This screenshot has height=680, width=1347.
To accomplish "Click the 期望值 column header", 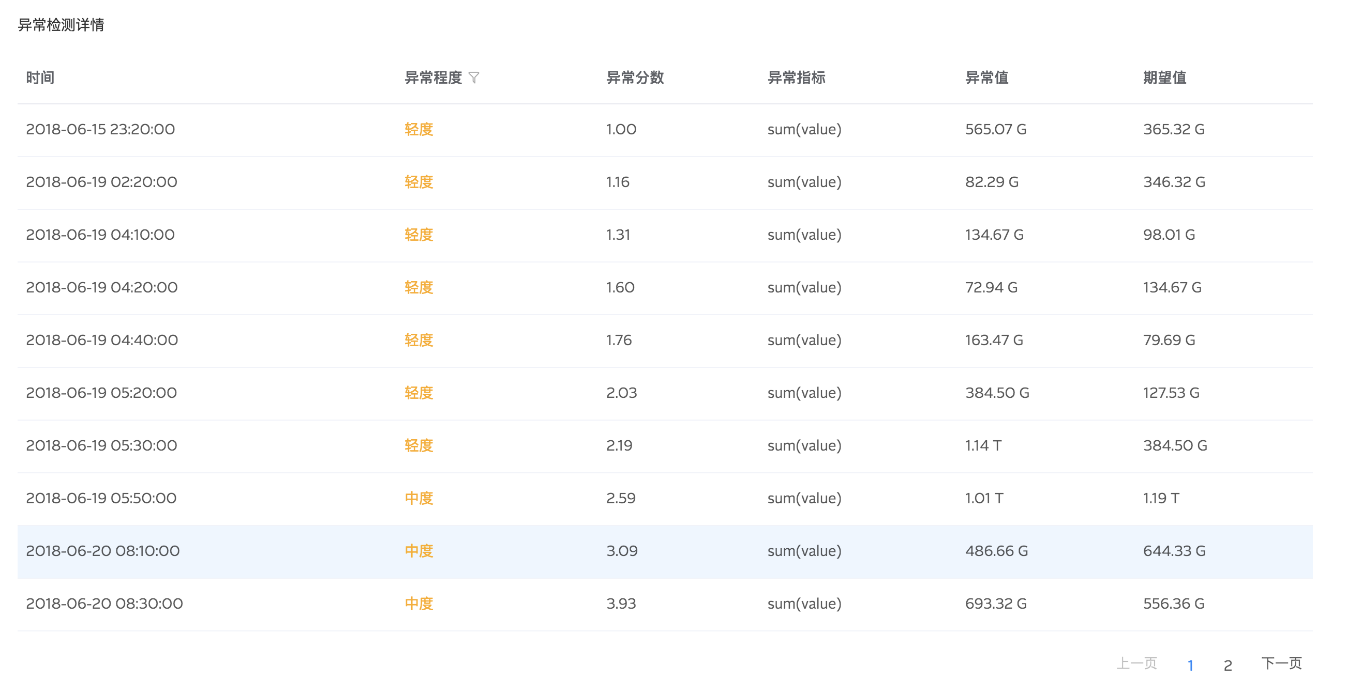I will point(1164,78).
